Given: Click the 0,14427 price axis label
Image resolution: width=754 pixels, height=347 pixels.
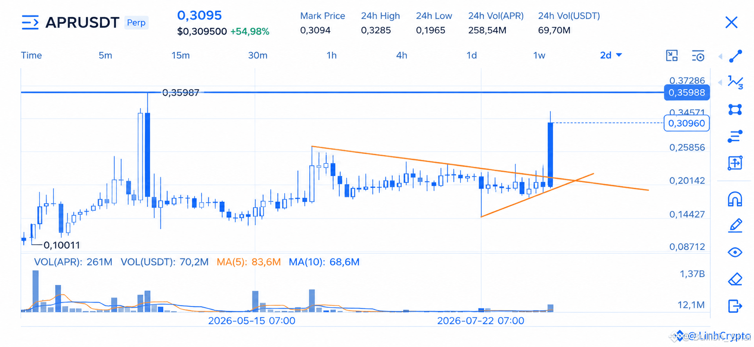Looking at the screenshot, I should coord(687,214).
